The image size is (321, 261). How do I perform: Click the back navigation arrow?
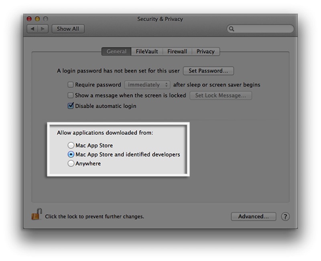pyautogui.click(x=32, y=28)
